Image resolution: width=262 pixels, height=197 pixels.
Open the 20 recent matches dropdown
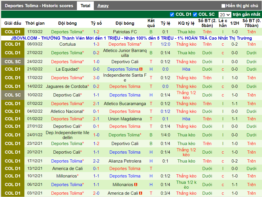coord(225,15)
